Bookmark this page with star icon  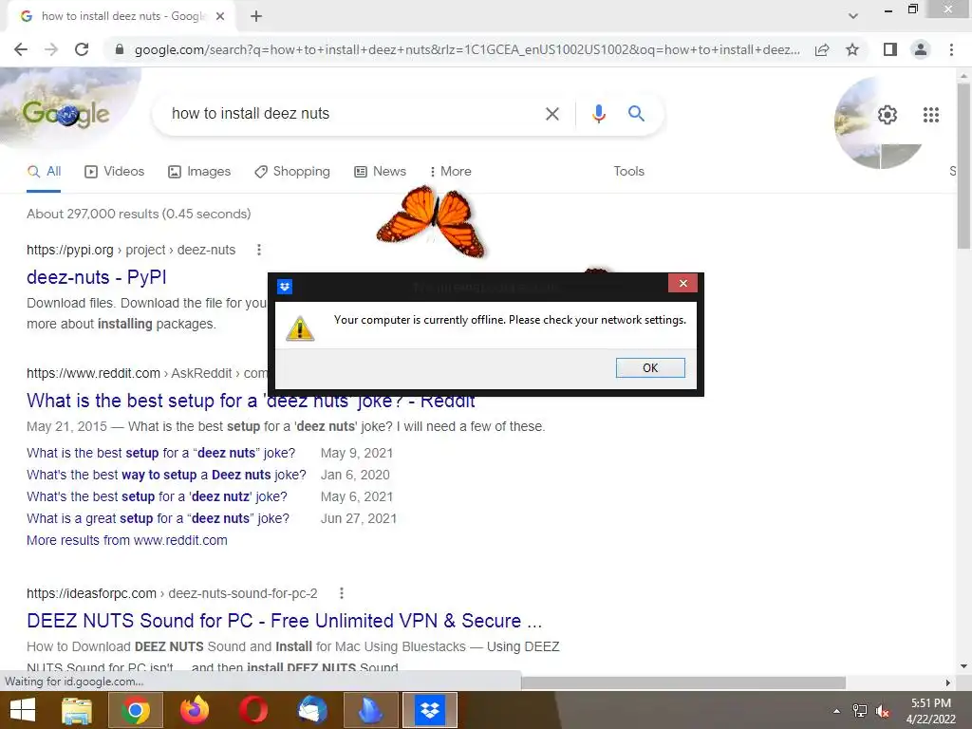pyautogui.click(x=852, y=49)
